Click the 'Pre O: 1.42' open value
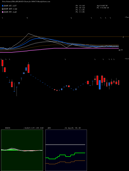 point(80,5)
